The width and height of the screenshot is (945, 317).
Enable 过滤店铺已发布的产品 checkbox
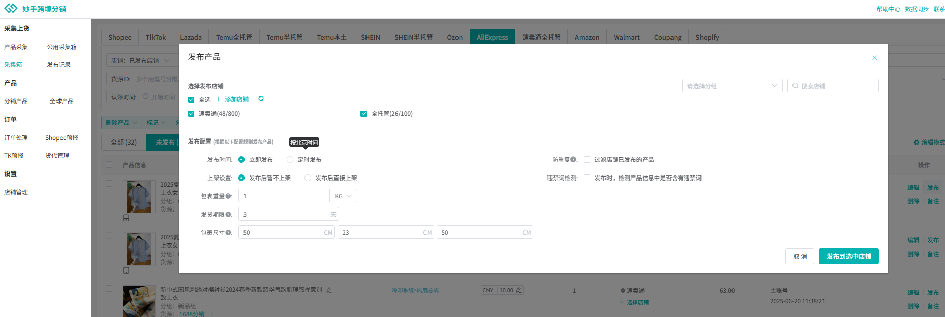(x=587, y=160)
